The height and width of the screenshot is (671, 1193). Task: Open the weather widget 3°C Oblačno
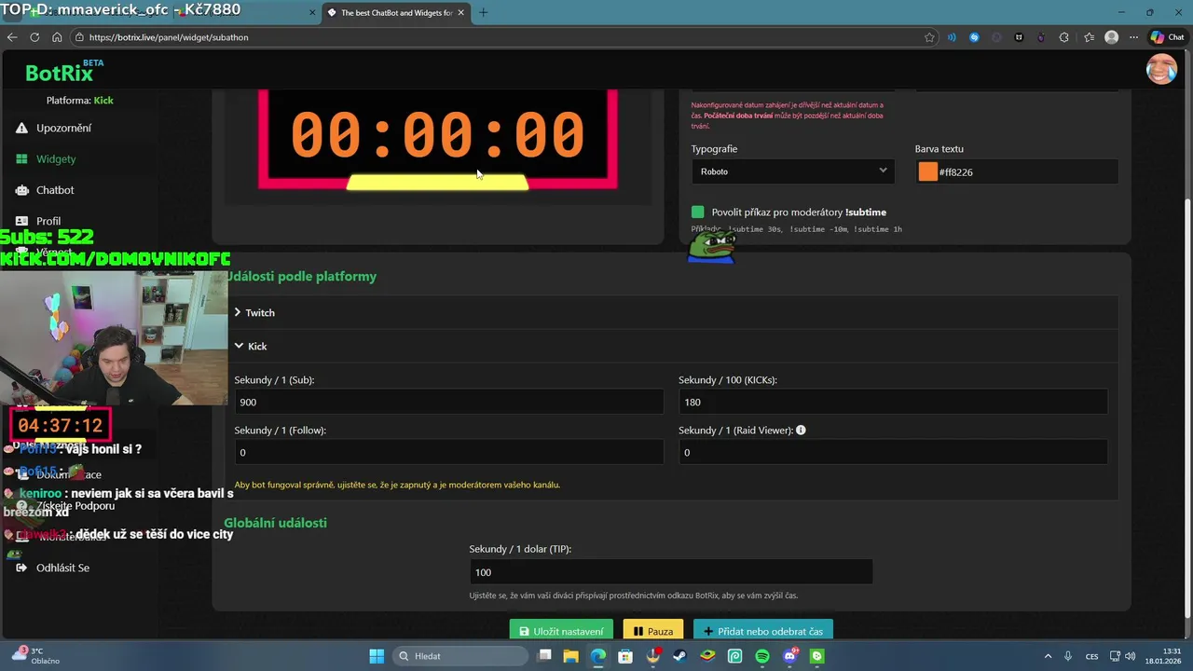(35, 656)
